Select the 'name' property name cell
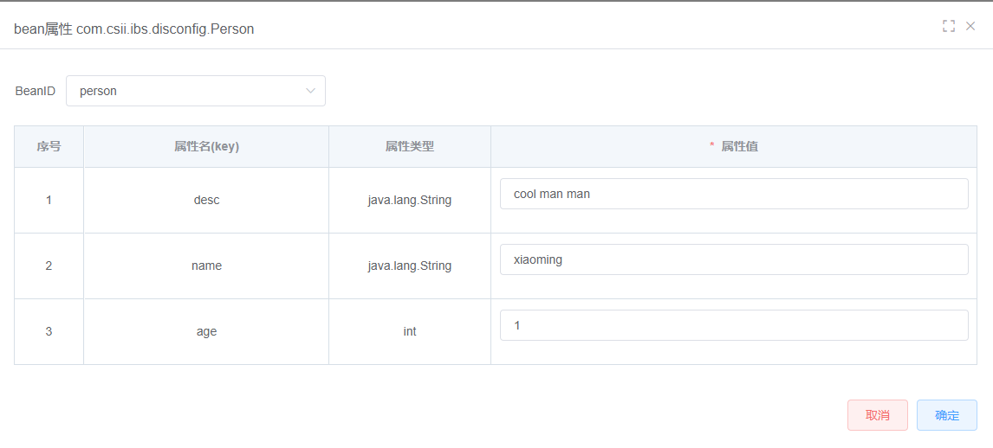 (206, 266)
